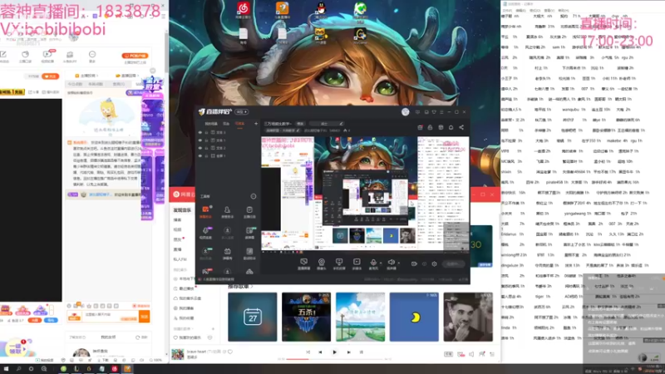
Task: Expand the speaker options arrow
Action: (x=398, y=263)
